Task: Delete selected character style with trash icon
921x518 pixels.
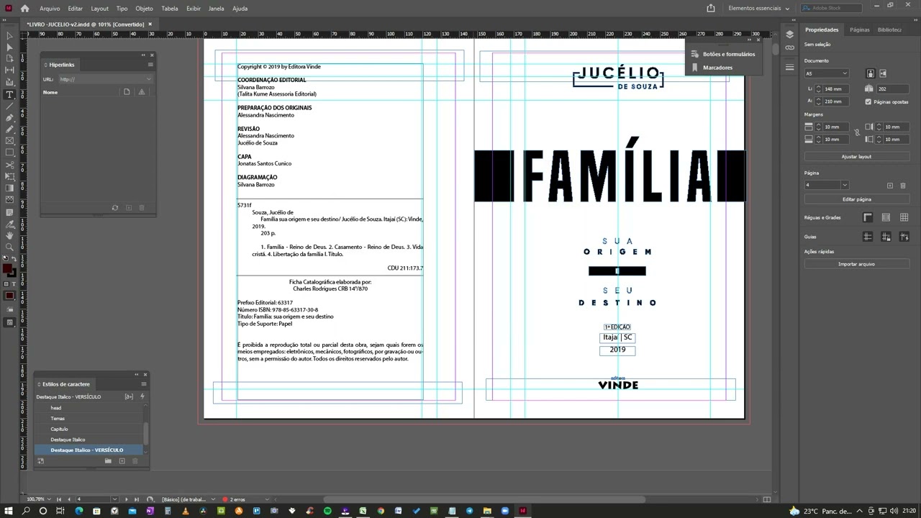Action: tap(135, 461)
